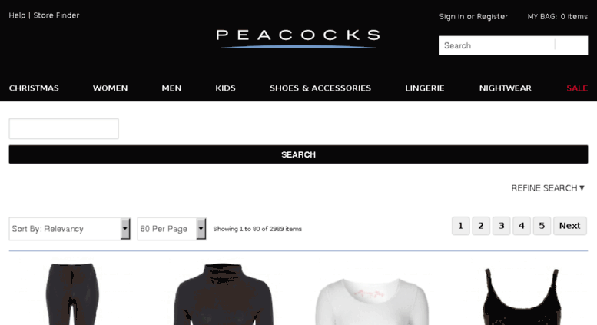Open the white long-sleeve top thumbnail
597x325 pixels.
tap(372, 301)
